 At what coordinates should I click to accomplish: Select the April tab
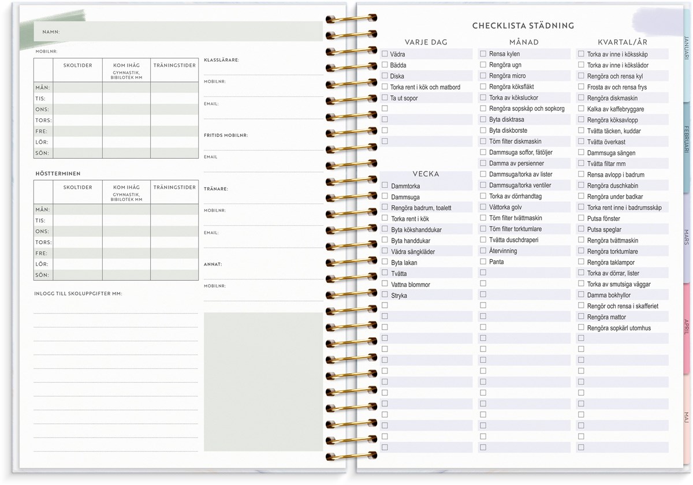click(x=686, y=326)
